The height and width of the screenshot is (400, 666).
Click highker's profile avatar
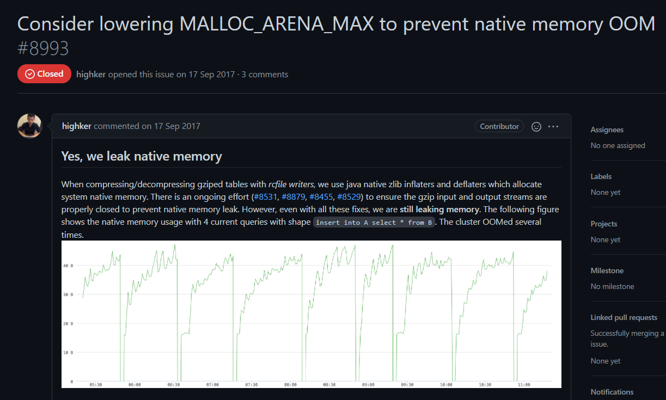29,126
